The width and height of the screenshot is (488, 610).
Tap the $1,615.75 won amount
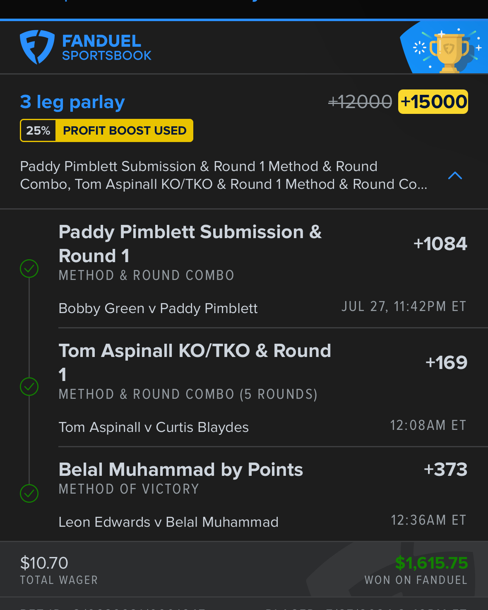pos(431,563)
